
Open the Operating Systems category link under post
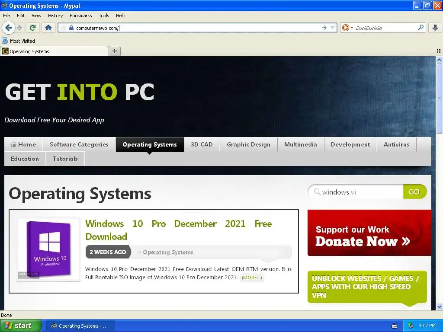168,252
